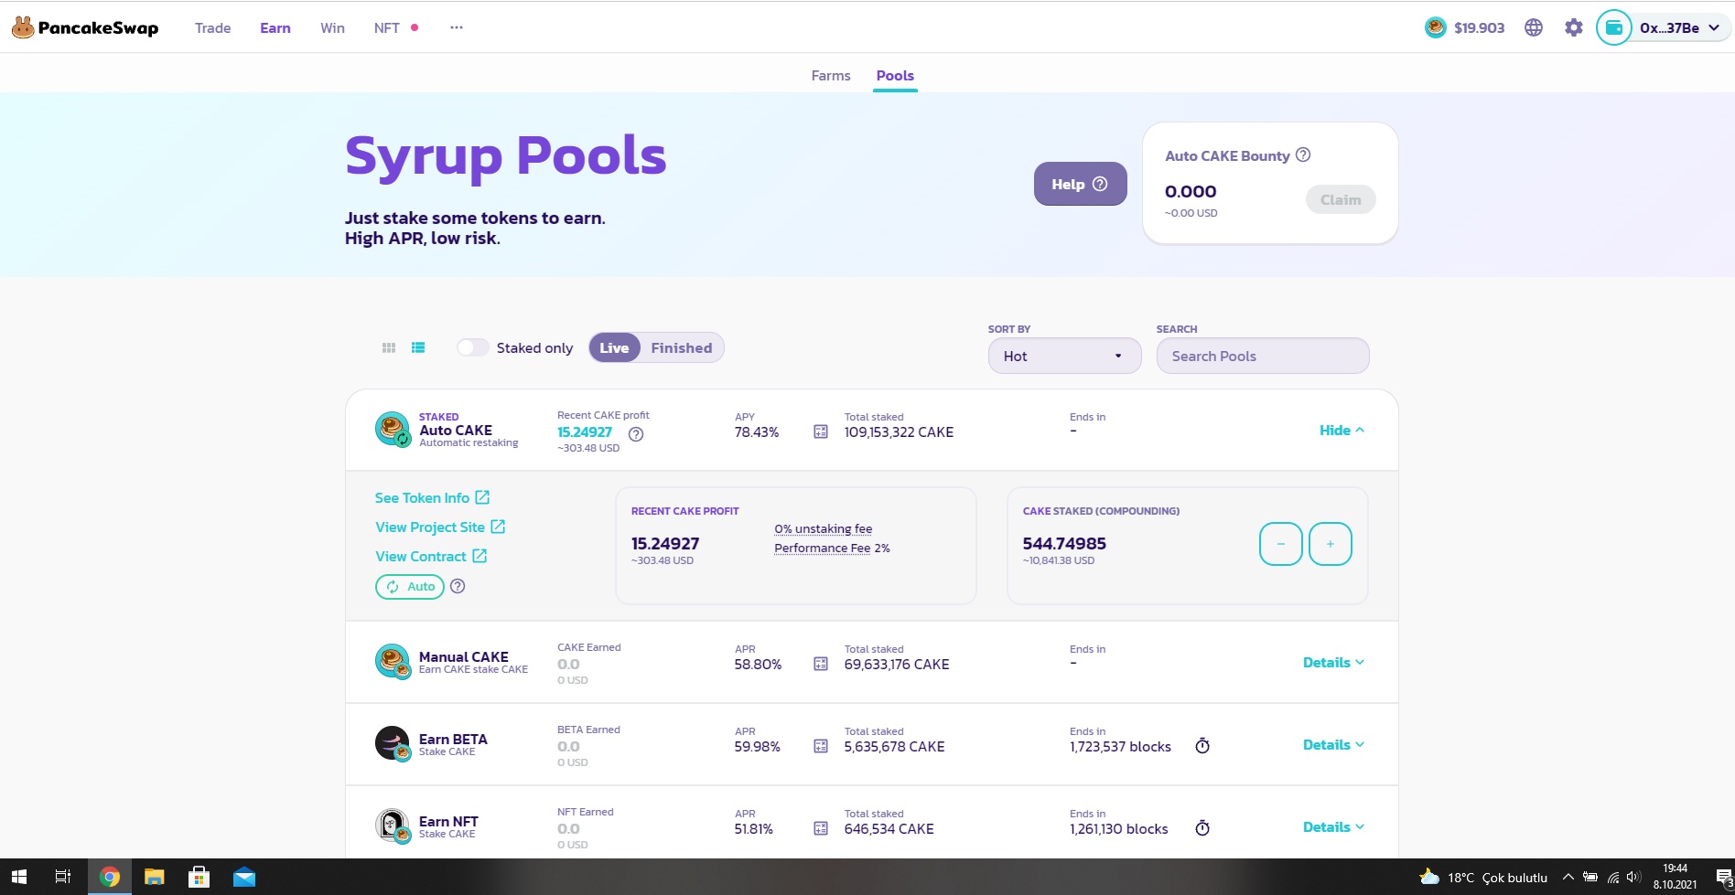The width and height of the screenshot is (1735, 895).
Task: Select the Finished pools toggle
Action: (x=682, y=347)
